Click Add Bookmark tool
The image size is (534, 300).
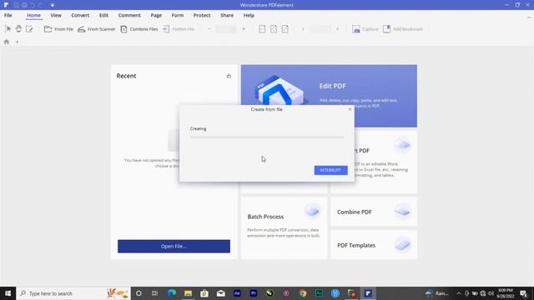pyautogui.click(x=403, y=29)
